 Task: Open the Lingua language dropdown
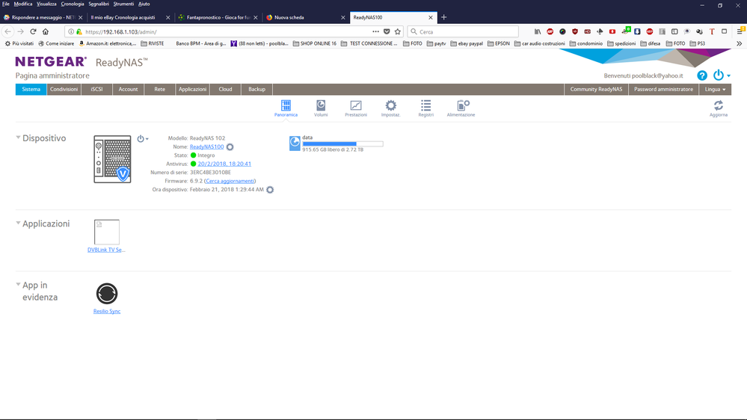click(715, 89)
